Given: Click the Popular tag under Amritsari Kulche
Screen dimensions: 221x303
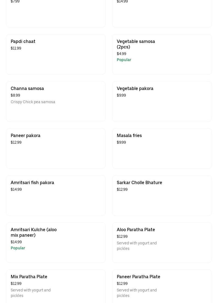Looking at the screenshot, I should click(18, 248).
